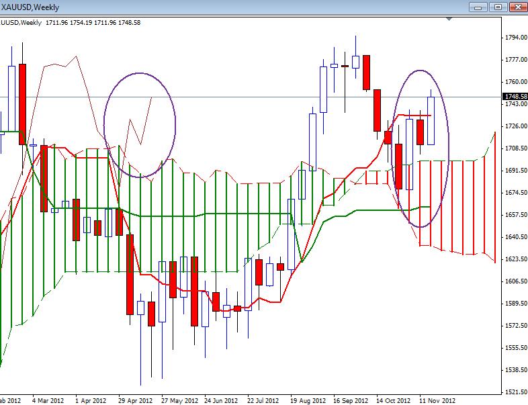This screenshot has width=528, height=405.
Task: Click the 22 Jul 2012 date label
Action: coord(263,400)
